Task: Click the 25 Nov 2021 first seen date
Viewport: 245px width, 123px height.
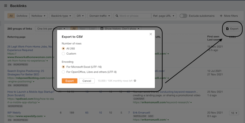Action: click(x=215, y=92)
